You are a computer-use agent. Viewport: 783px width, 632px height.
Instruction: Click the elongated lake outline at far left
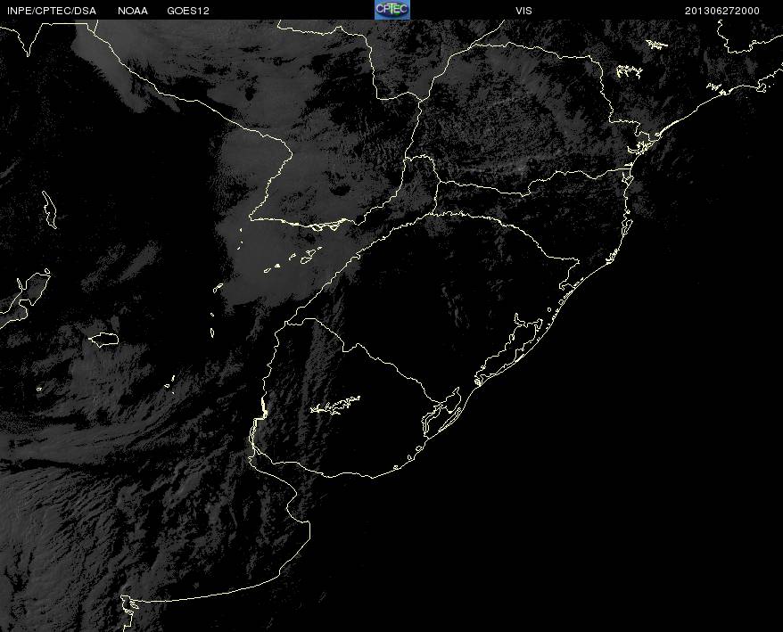[x=49, y=209]
